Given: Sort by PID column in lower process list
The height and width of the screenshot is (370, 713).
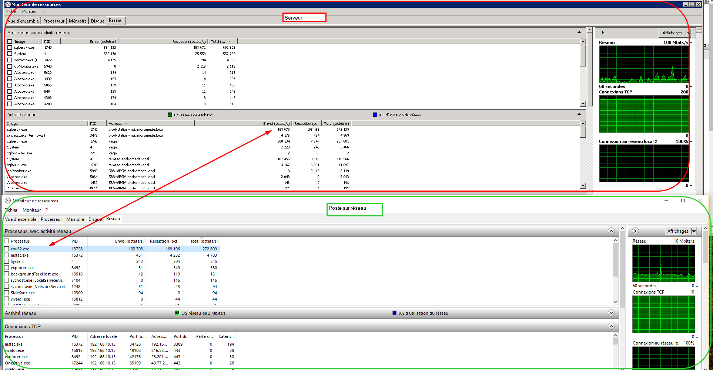Looking at the screenshot, I should coord(78,241).
